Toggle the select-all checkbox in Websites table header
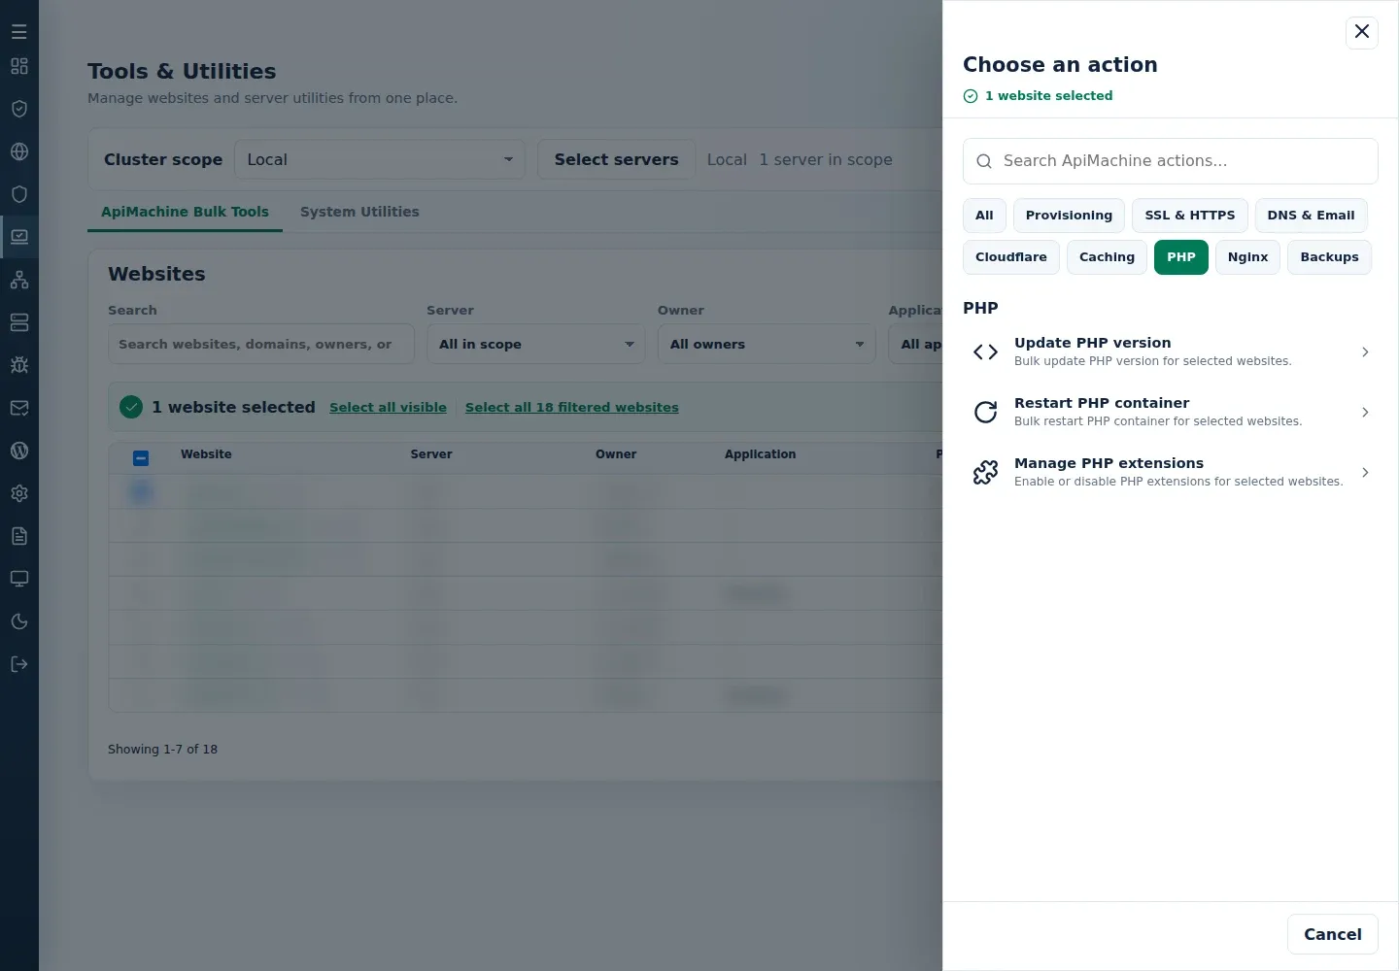The height and width of the screenshot is (971, 1399). coord(141,458)
